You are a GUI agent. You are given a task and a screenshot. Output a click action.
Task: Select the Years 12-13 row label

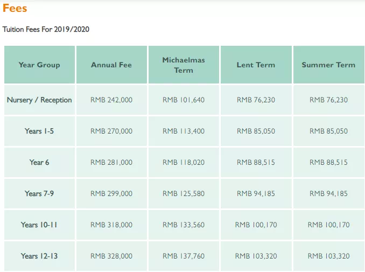39,256
